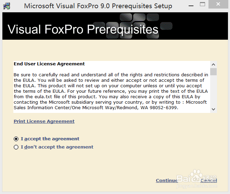The height and width of the screenshot is (194, 230).
Task: Select the "I don't accept the agreement" radio circle
Action: 16,147
